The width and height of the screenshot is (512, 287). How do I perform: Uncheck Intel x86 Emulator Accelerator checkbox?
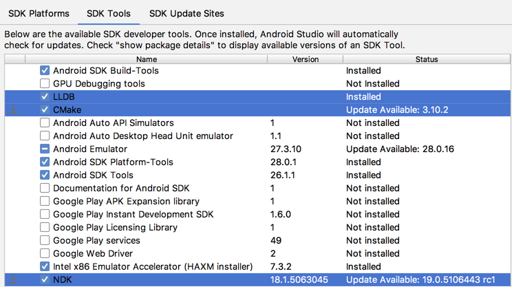(45, 267)
